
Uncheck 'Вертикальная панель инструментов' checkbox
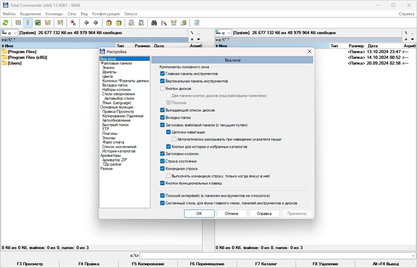click(162, 81)
